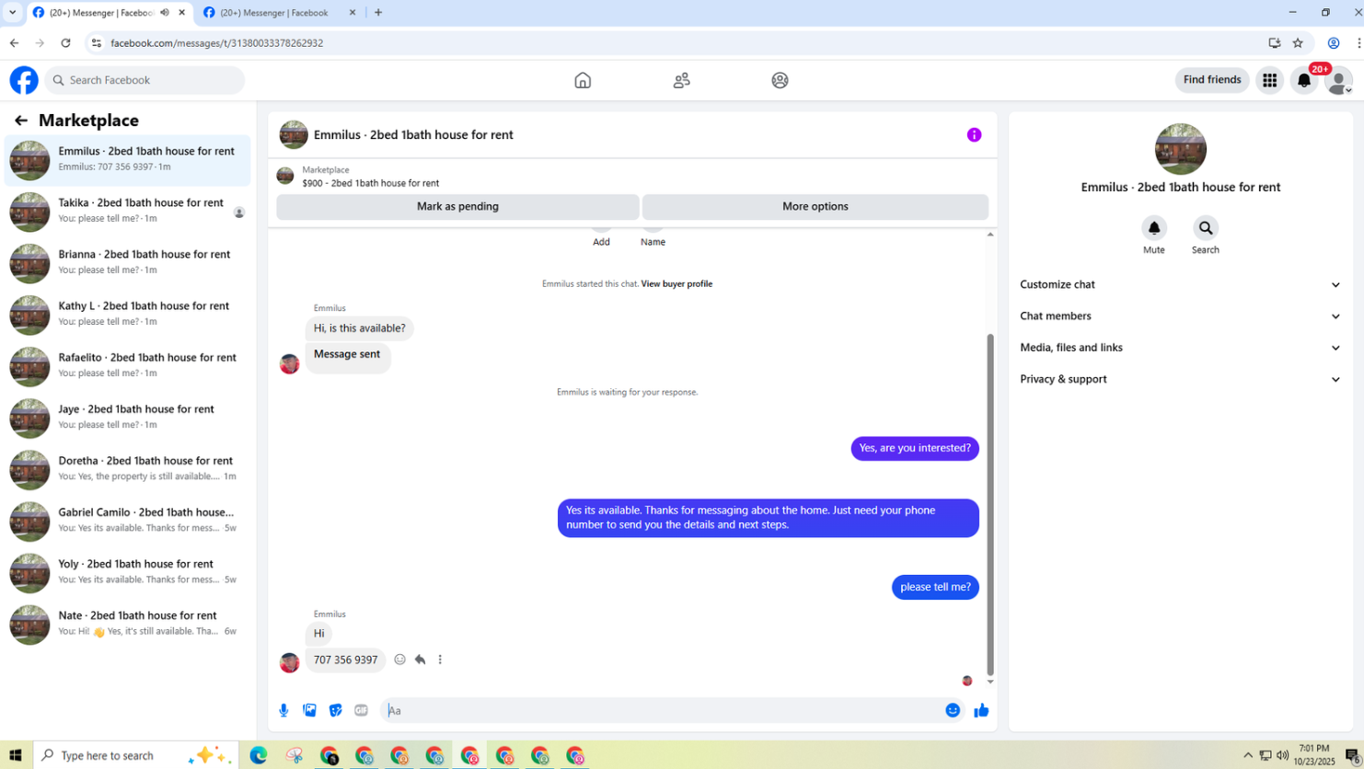Mute the chat via bell icon
The image size is (1364, 769).
(x=1154, y=227)
